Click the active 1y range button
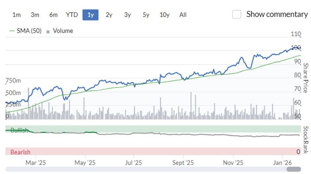 (90, 15)
